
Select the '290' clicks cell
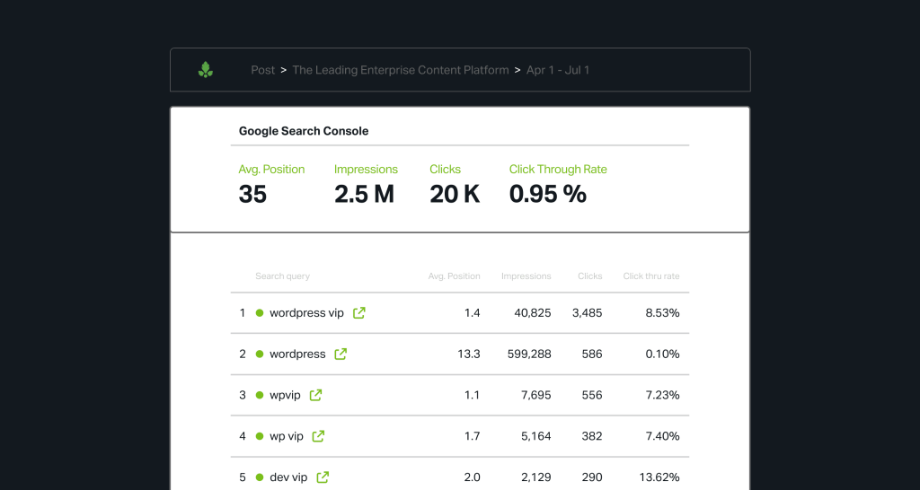coord(592,477)
